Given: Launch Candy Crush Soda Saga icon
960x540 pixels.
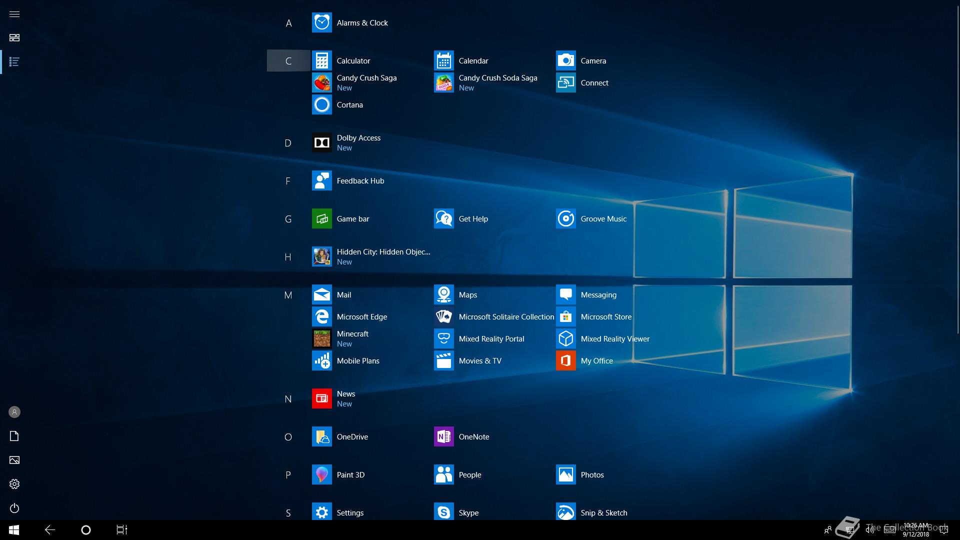Looking at the screenshot, I should pyautogui.click(x=443, y=82).
